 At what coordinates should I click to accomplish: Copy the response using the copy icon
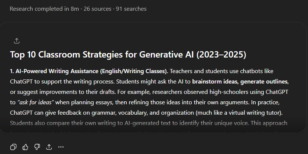click(x=13, y=147)
